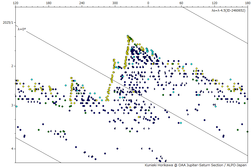This screenshot has width=252, height=167.
Task: Select the 300 longitude axis label
Action: (x=115, y=3)
